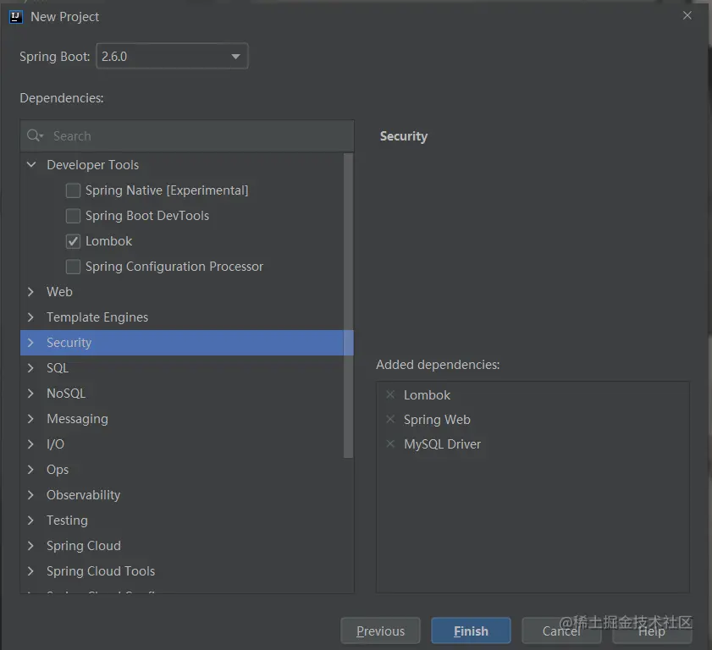The height and width of the screenshot is (650, 712).
Task: Uncheck the Lombok dependency
Action: click(73, 241)
